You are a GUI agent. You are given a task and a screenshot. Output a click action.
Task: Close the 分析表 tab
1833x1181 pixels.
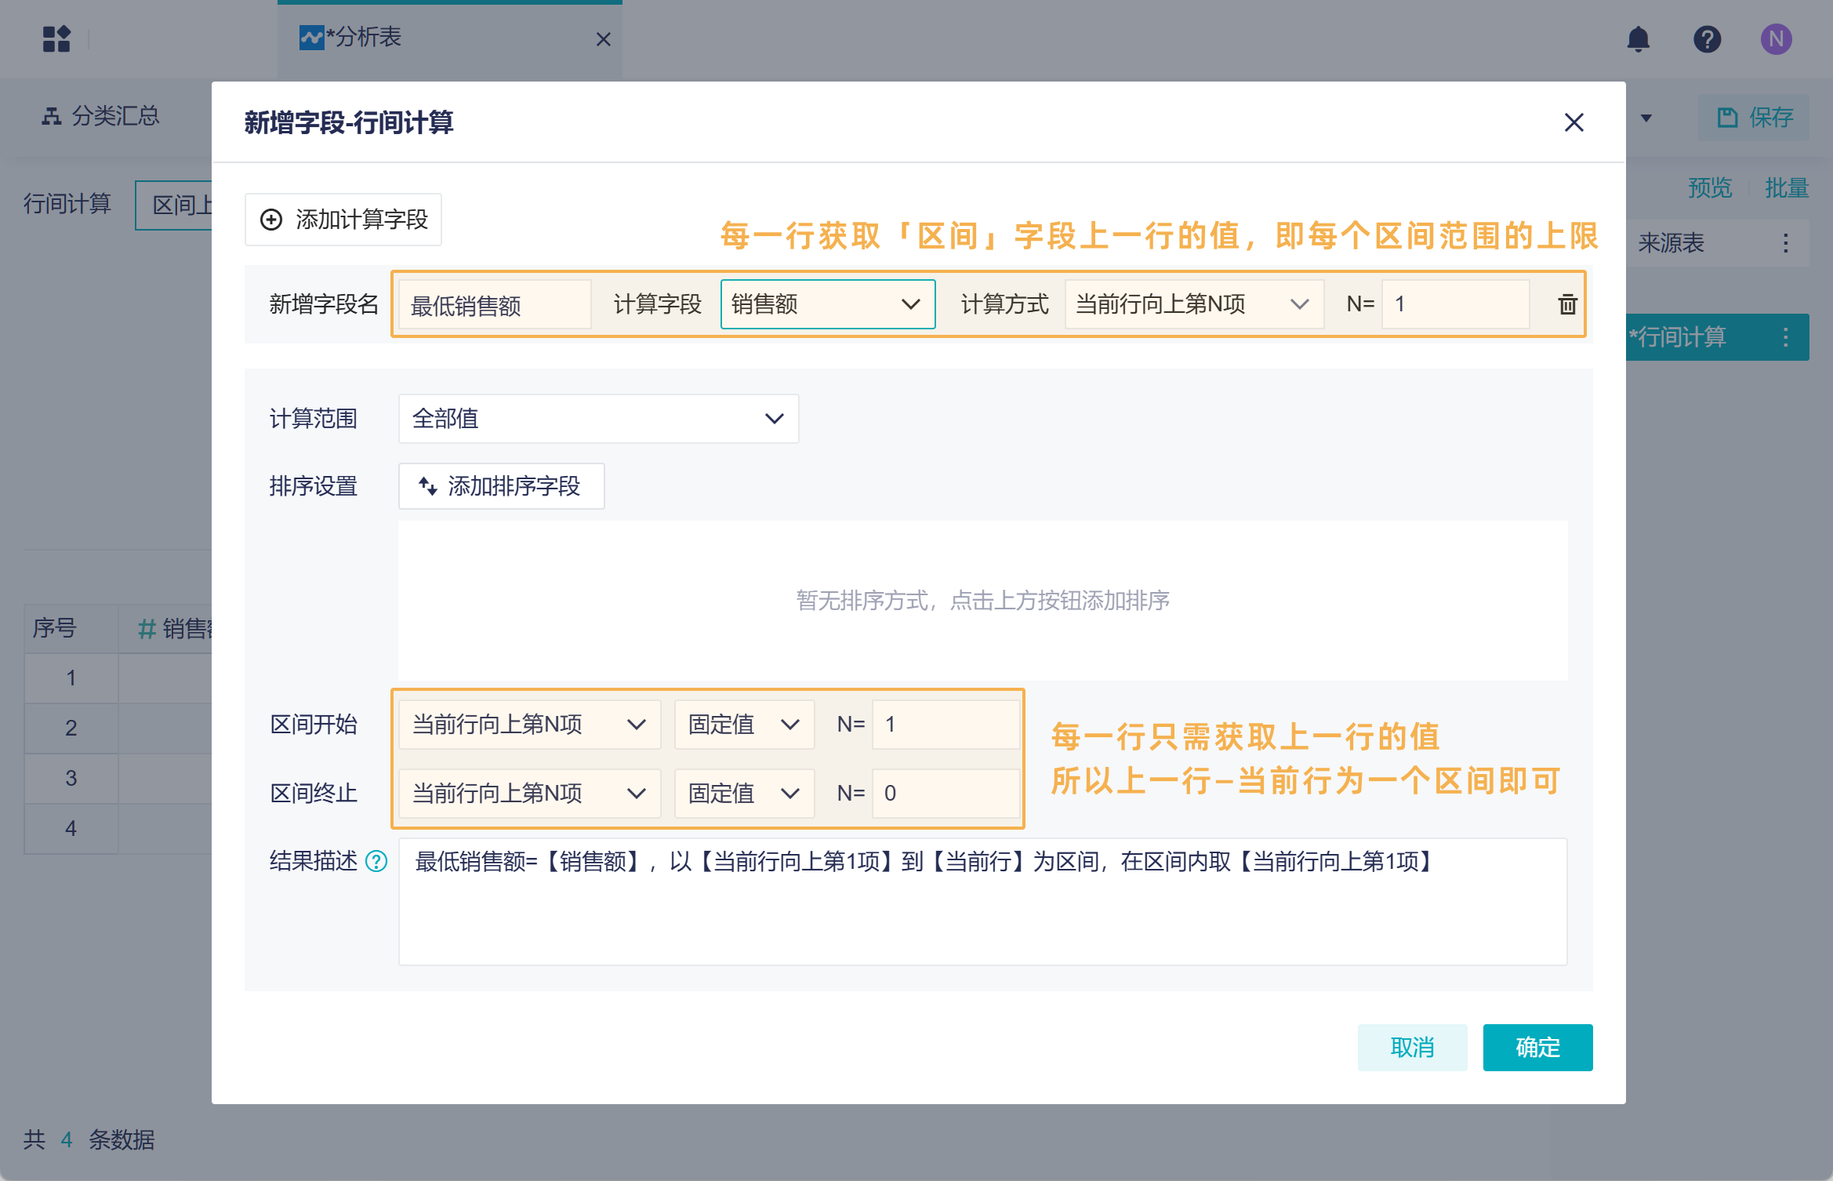click(x=603, y=39)
